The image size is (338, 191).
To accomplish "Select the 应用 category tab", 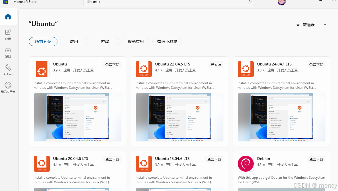I will click(74, 42).
